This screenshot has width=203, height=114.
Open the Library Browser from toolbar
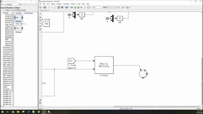coord(59,7)
